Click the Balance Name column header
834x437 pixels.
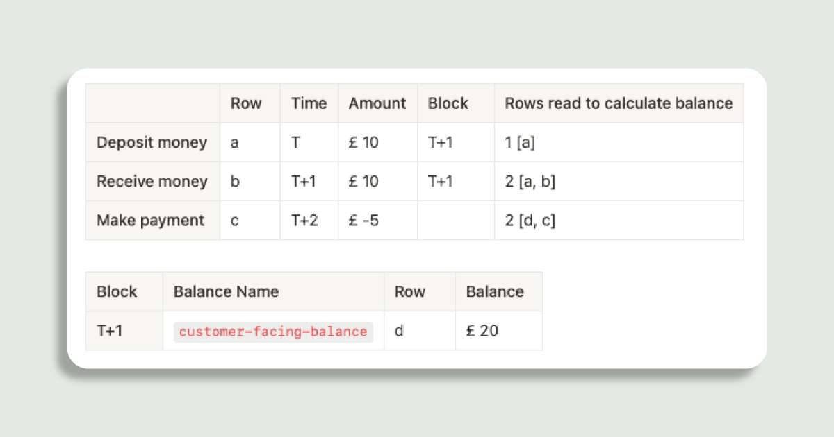(226, 292)
